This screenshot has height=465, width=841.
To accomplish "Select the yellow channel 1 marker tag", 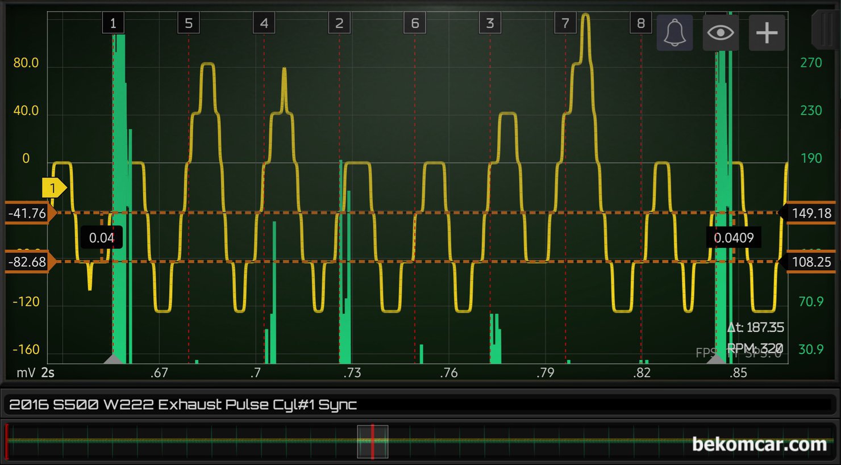I will (x=53, y=188).
